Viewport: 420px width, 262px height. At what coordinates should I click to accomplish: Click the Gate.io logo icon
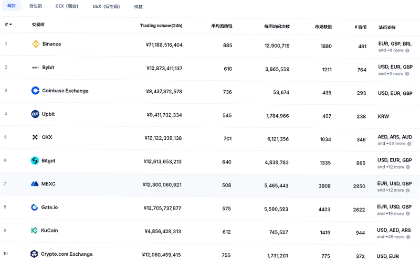pos(34,207)
